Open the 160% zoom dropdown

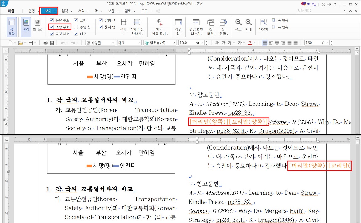click(x=328, y=43)
